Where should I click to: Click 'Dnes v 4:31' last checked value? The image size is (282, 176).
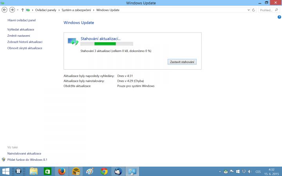click(x=125, y=76)
